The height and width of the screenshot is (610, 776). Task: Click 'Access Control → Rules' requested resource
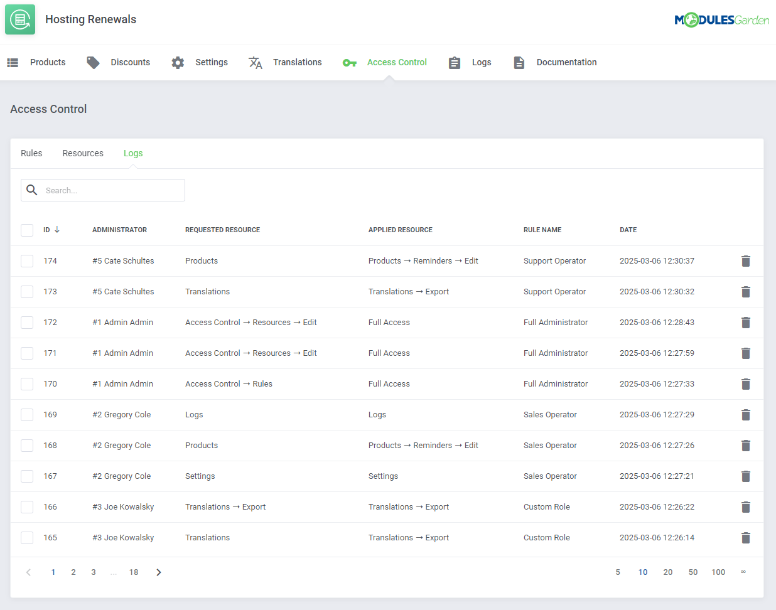point(229,384)
